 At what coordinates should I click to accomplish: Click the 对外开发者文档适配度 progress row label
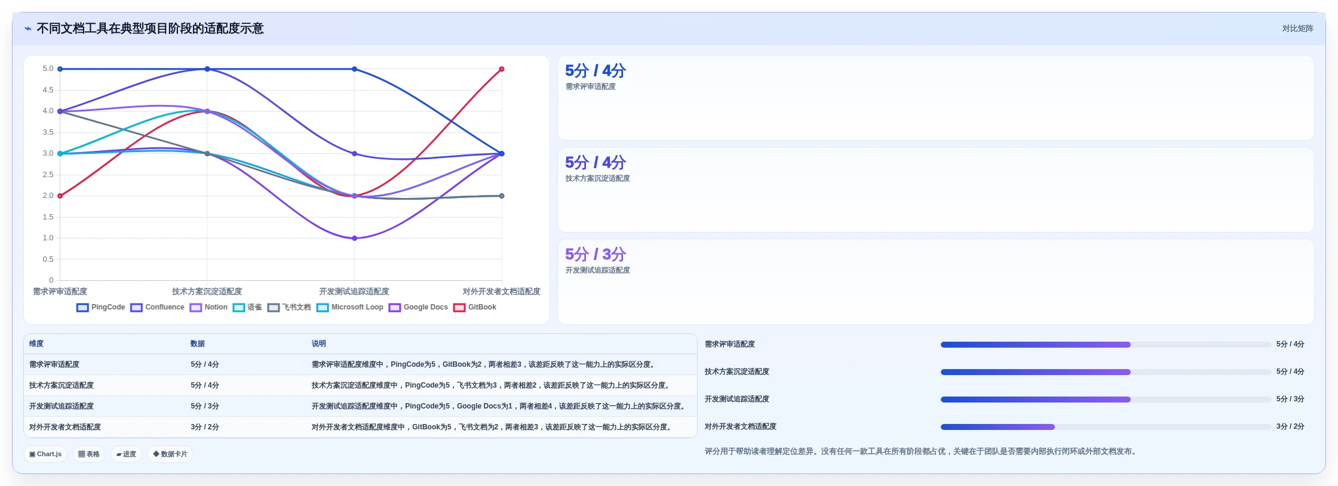point(741,427)
